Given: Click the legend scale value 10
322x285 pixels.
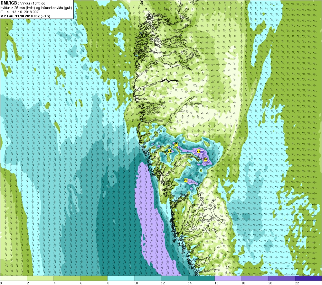Looking at the screenshot, I should (x=136, y=283).
